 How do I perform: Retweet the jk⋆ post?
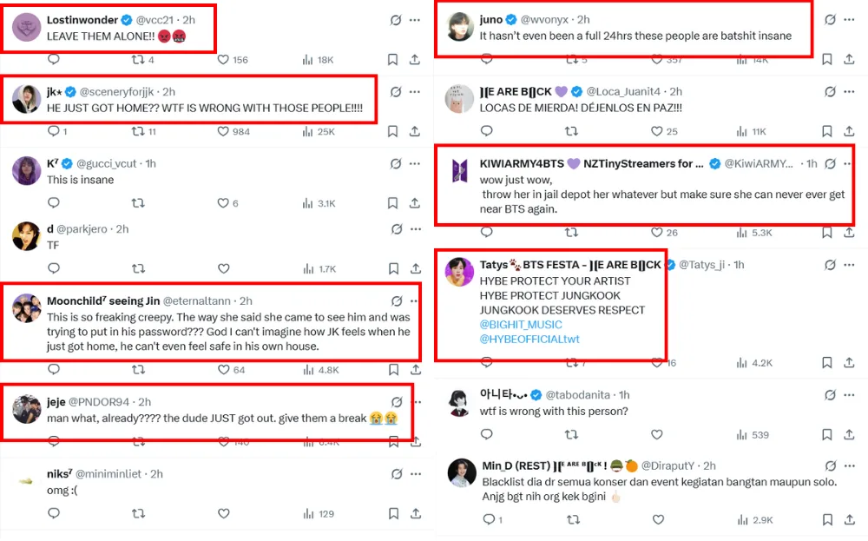click(137, 131)
